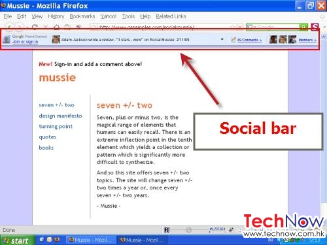Open the Bookmarks menu
The height and width of the screenshot is (245, 327).
pos(82,16)
